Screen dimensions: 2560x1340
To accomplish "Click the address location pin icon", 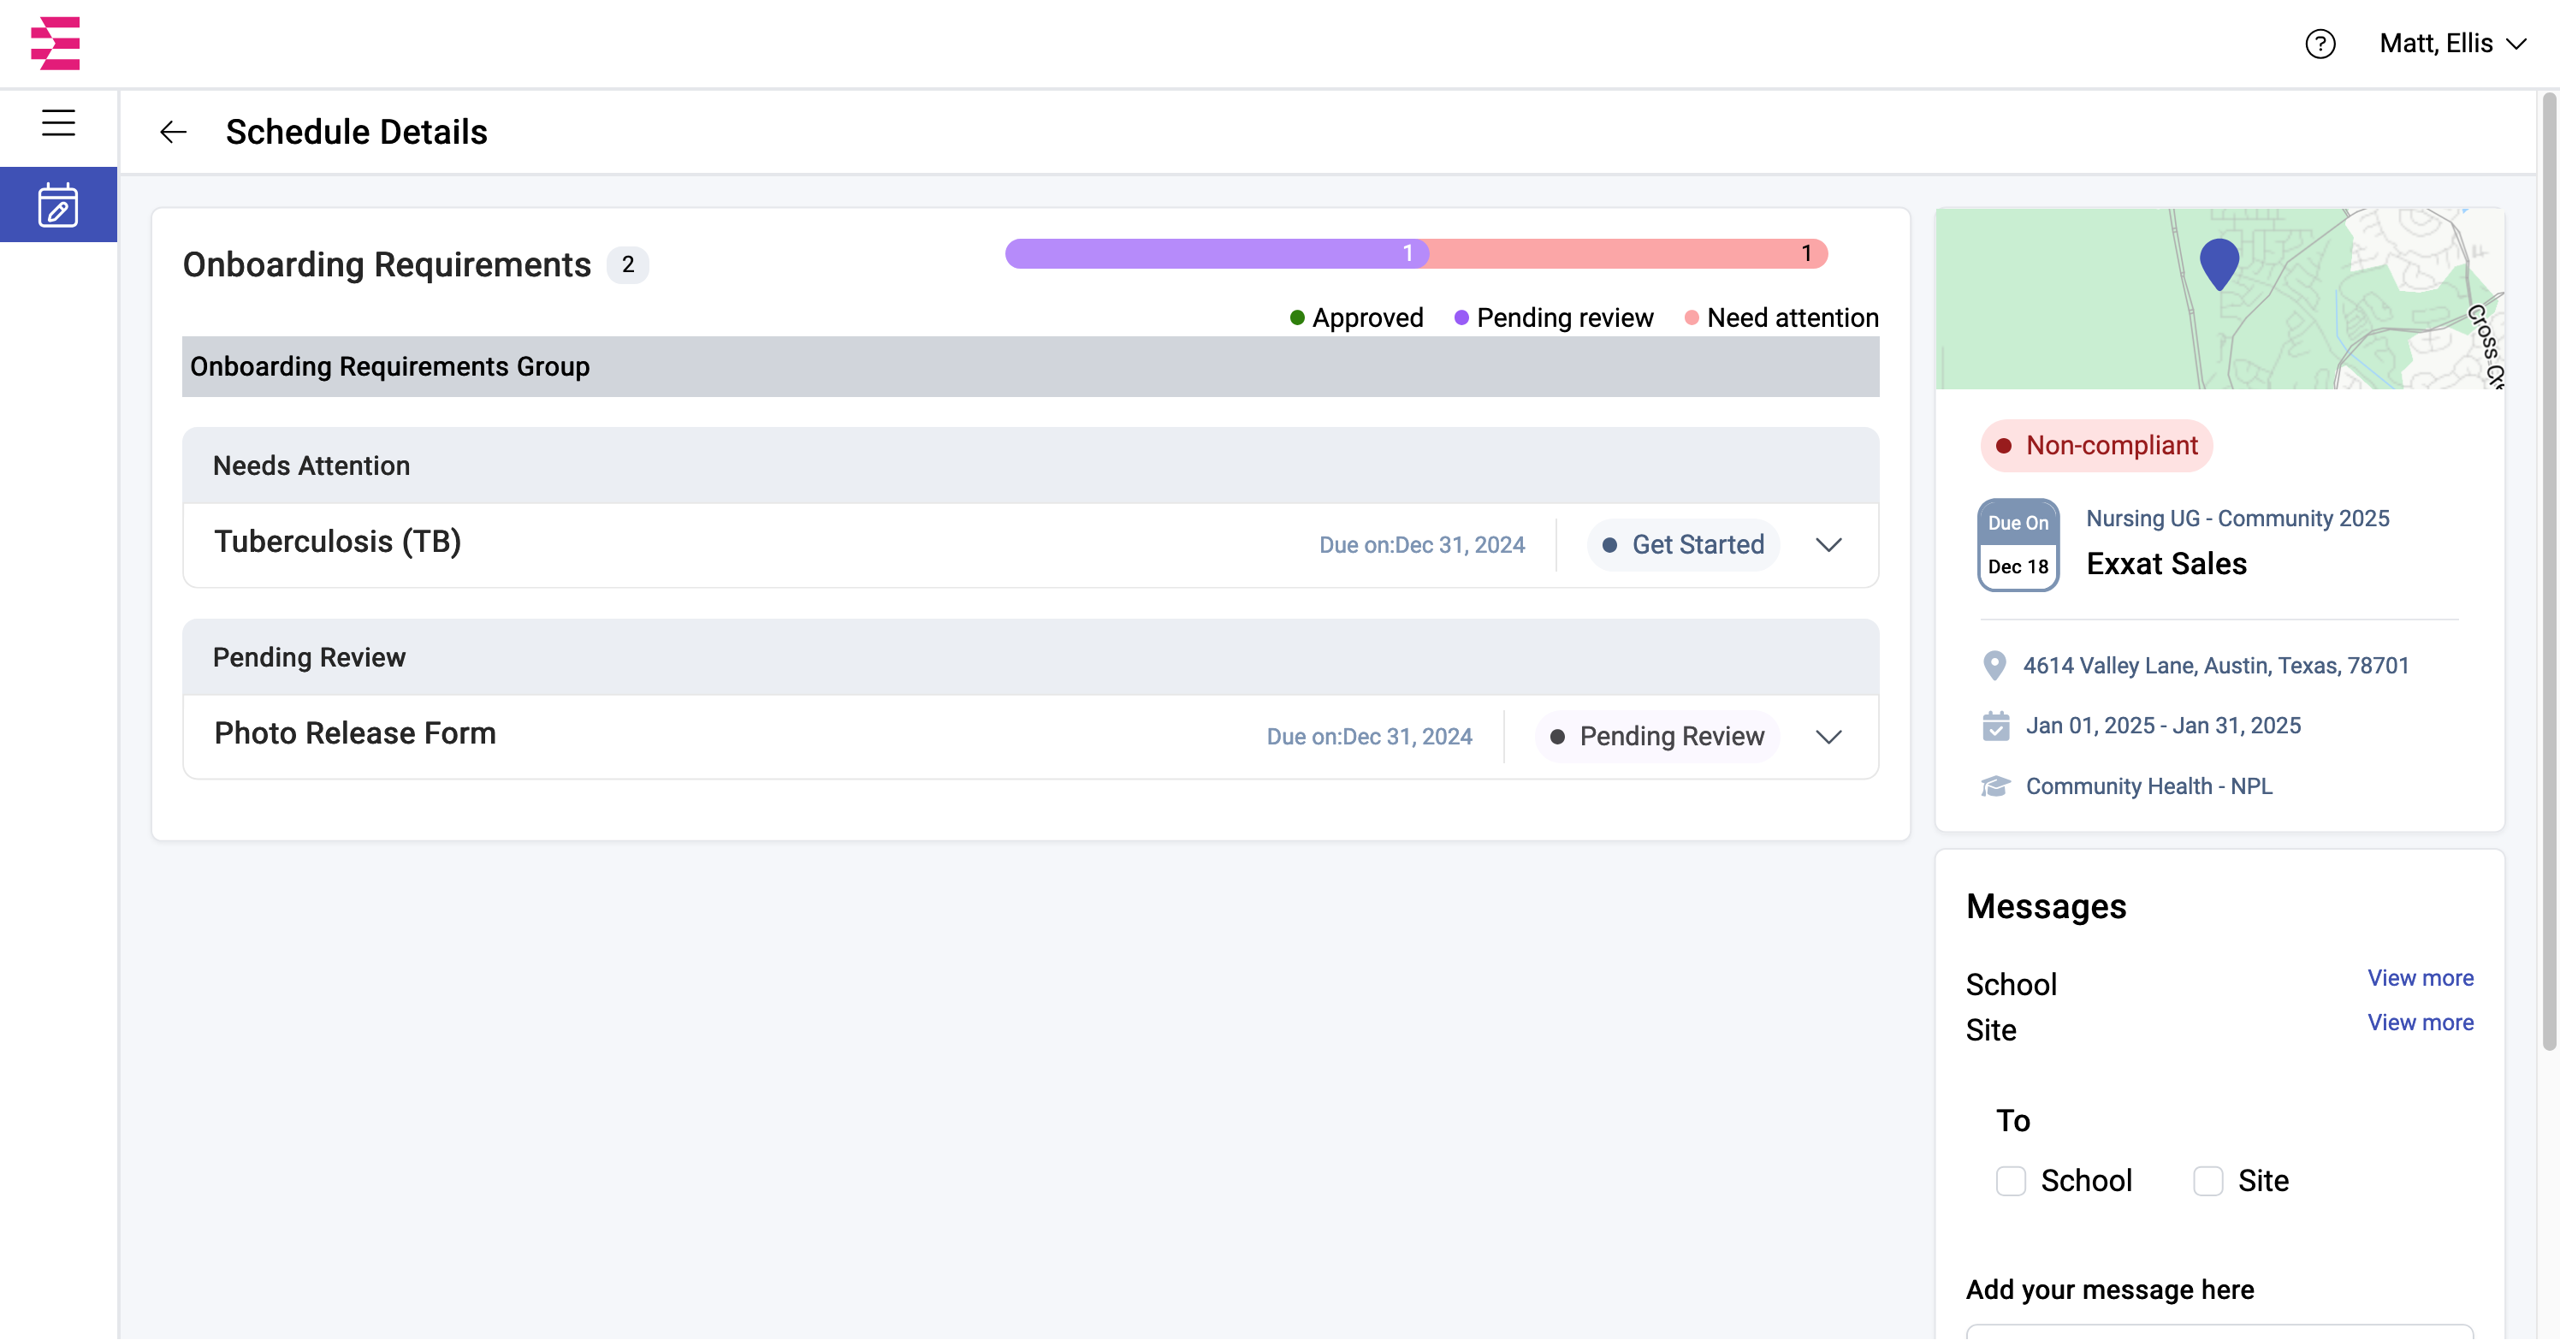I will click(1994, 666).
